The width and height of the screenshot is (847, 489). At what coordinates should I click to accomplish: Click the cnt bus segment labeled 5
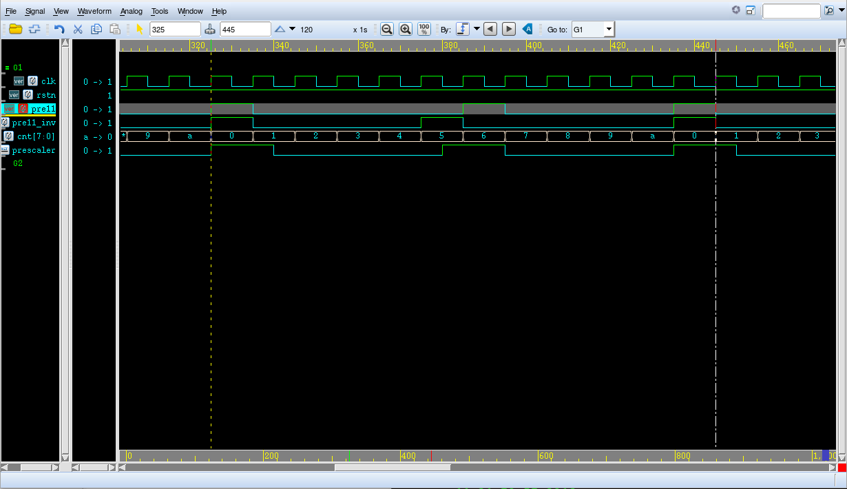441,136
